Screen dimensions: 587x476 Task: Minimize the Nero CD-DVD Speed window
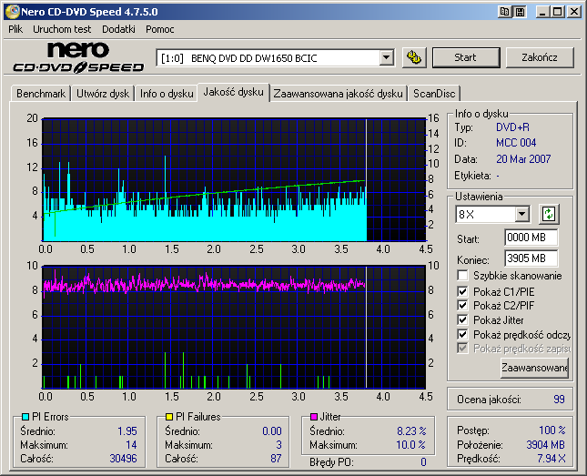click(x=542, y=12)
